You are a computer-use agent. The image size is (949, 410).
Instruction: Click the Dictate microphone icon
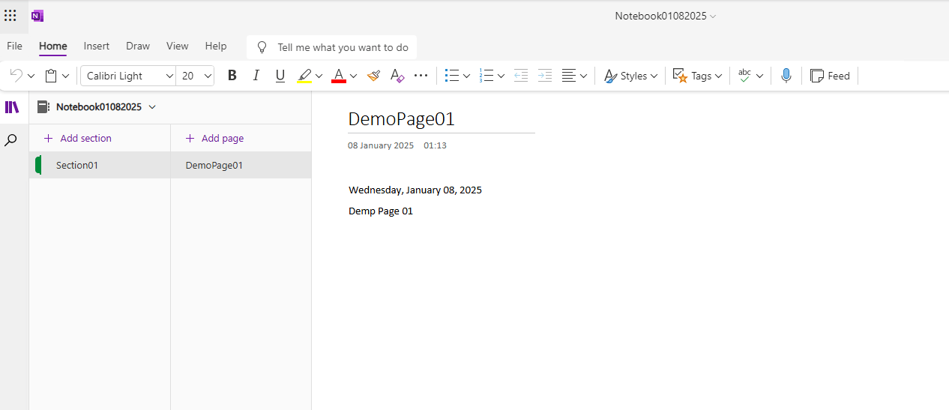tap(786, 76)
